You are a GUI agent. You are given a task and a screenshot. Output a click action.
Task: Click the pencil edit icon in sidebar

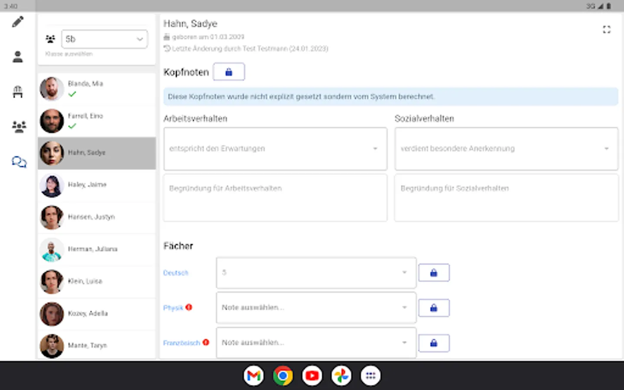[18, 22]
